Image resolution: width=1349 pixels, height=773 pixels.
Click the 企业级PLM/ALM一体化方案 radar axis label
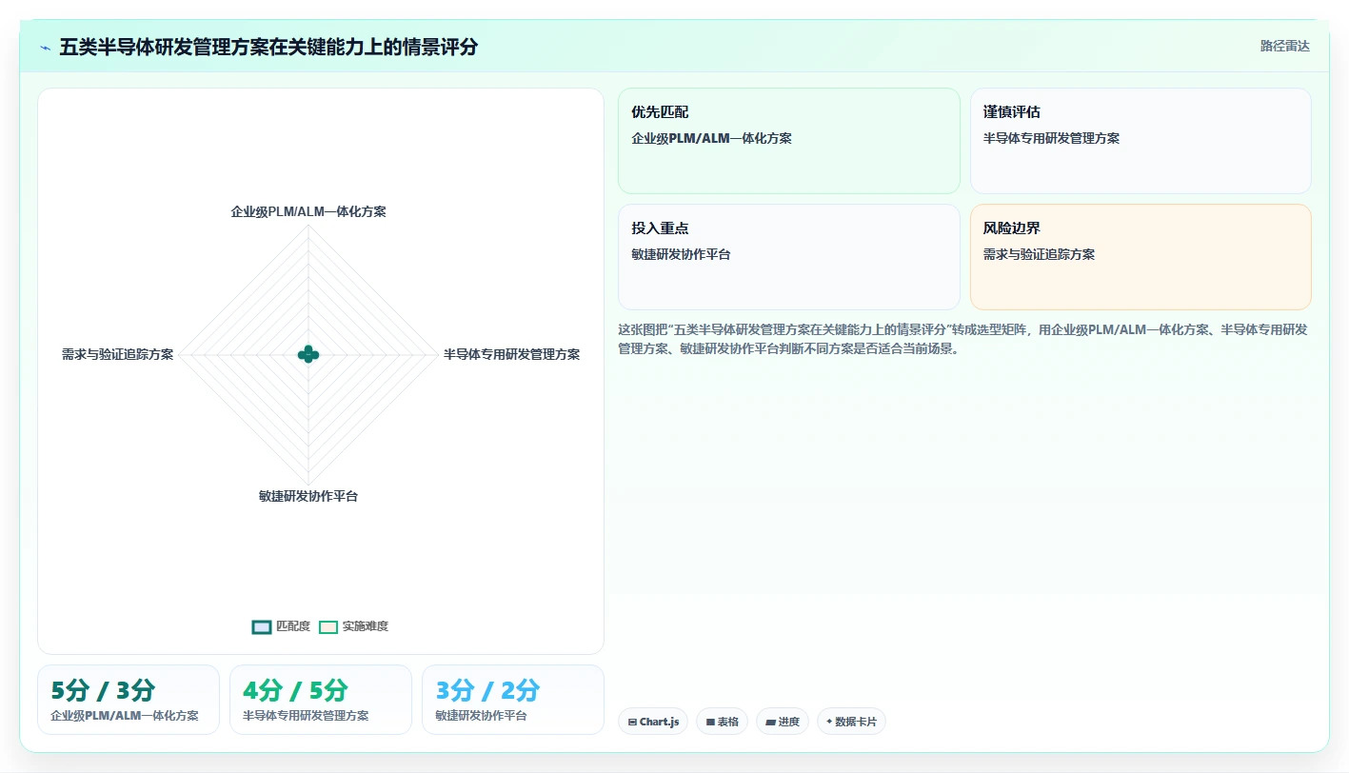308,211
